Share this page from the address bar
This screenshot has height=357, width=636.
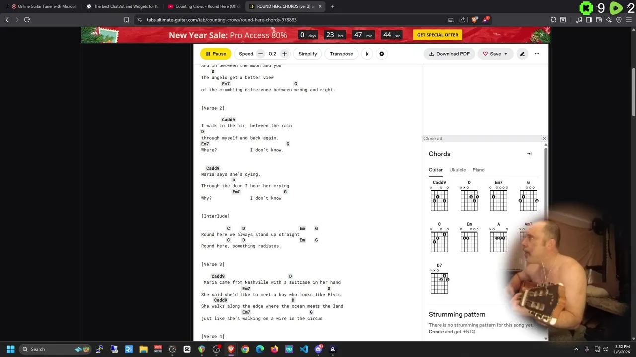pos(462,20)
